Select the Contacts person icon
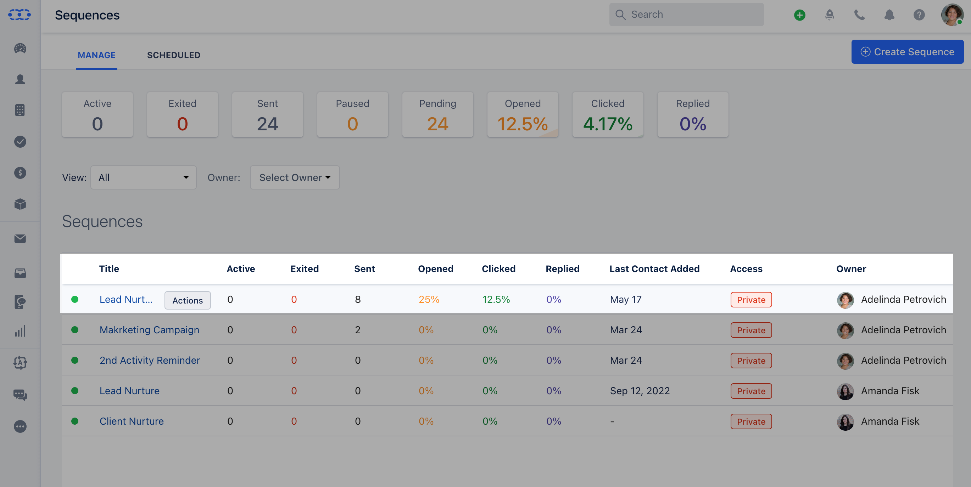 coord(20,79)
